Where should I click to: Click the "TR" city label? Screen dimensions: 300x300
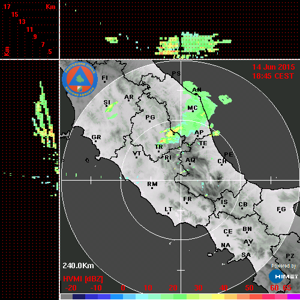coord(159,147)
